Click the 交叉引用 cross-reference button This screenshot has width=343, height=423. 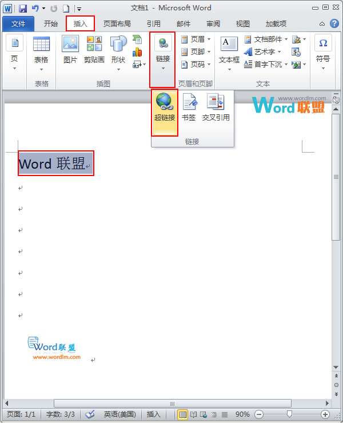(x=216, y=108)
